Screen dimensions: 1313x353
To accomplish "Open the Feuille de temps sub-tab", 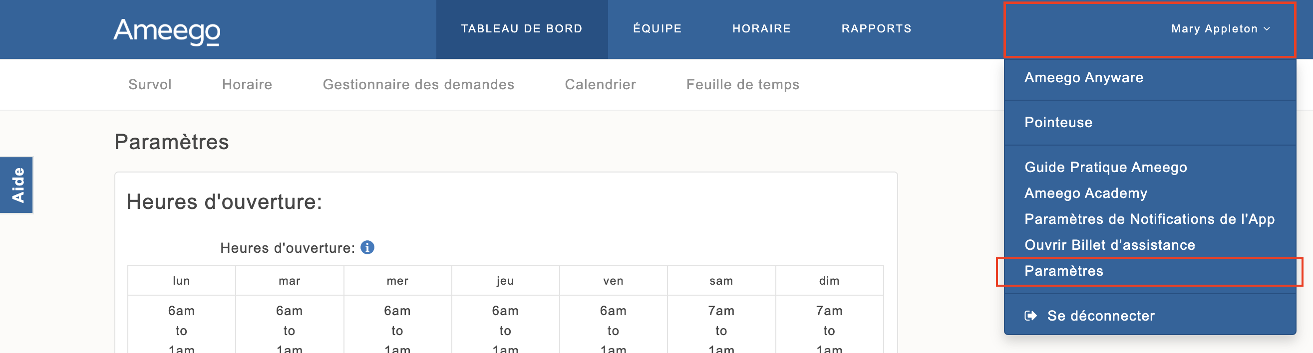I will 742,85.
